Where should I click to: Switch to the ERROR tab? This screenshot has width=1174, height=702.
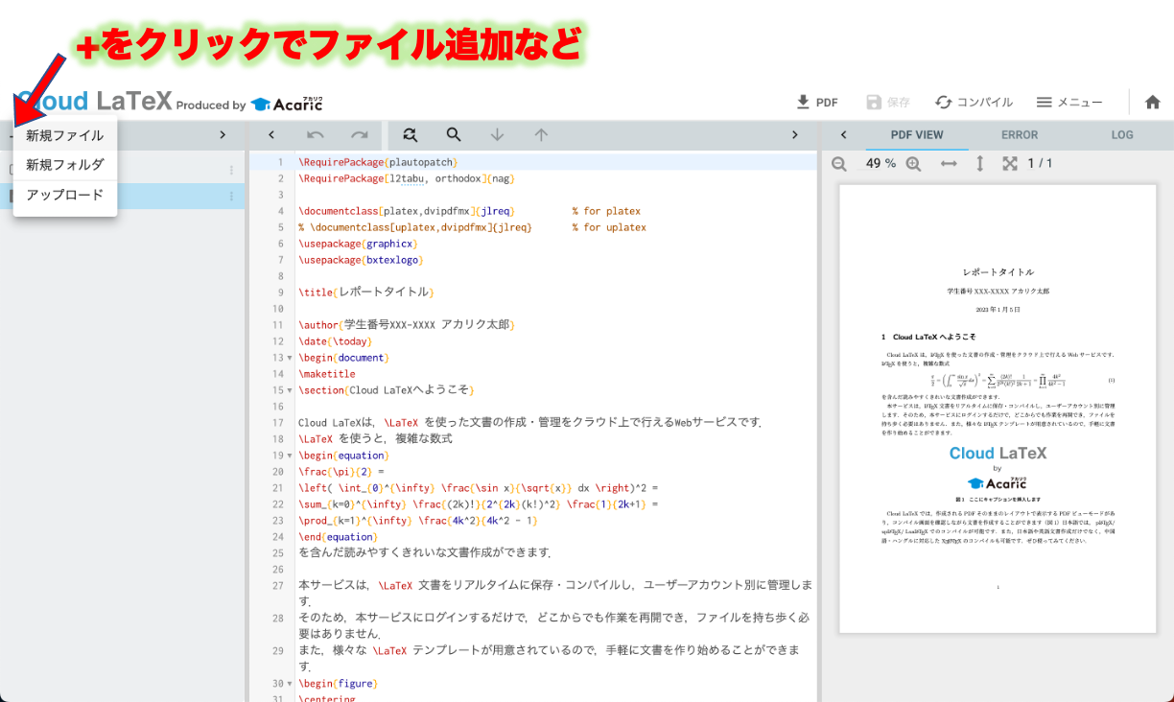click(1020, 134)
